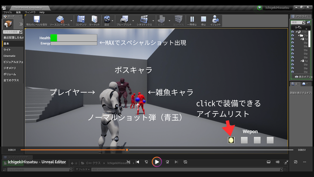The height and width of the screenshot is (177, 314).
Task: Expand the Source Control dropdown arrow
Action: [x=70, y=20]
